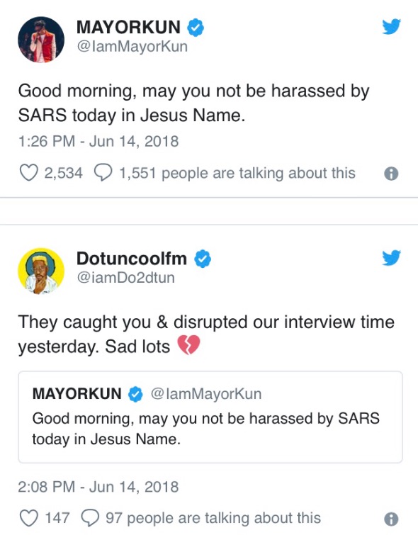Click the 2:08 PM - Jun 14, 2018 timestamp
The image size is (418, 535).
(98, 487)
